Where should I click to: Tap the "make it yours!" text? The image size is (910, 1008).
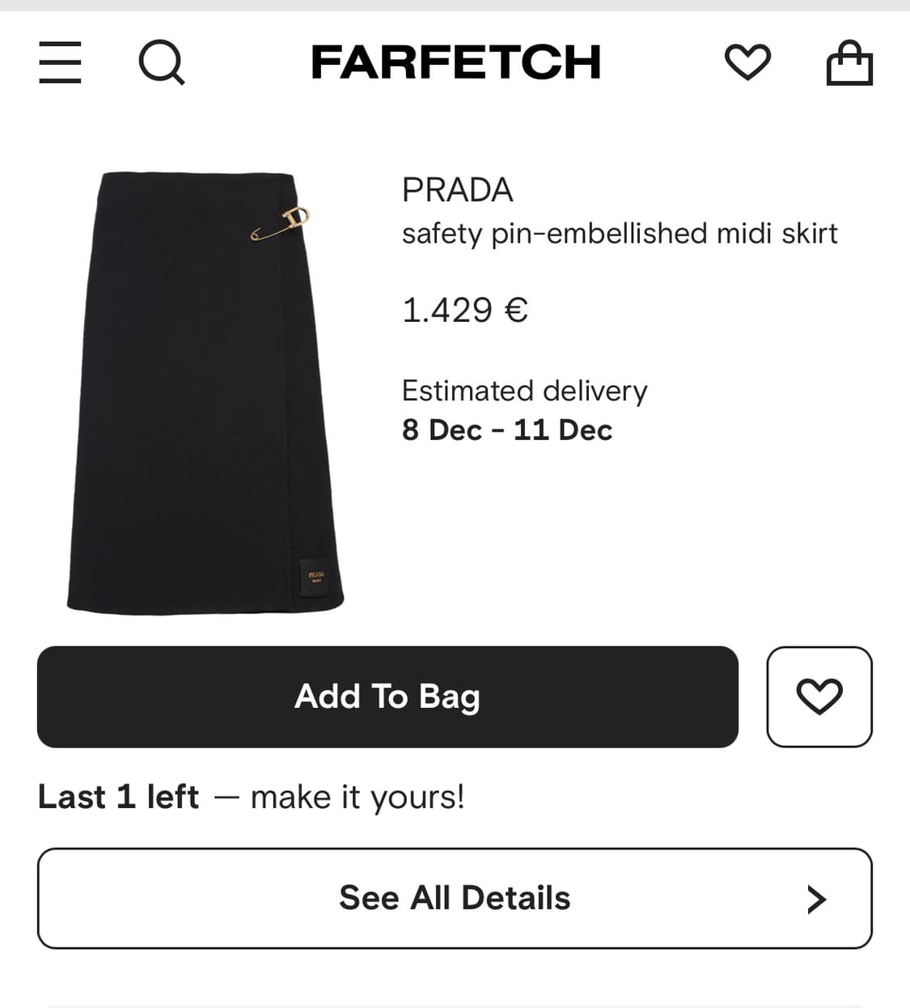pos(358,797)
